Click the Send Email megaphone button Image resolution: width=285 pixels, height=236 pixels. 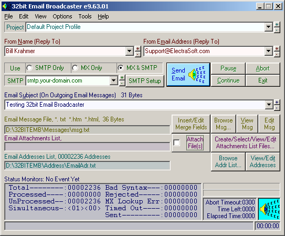[x=188, y=75]
